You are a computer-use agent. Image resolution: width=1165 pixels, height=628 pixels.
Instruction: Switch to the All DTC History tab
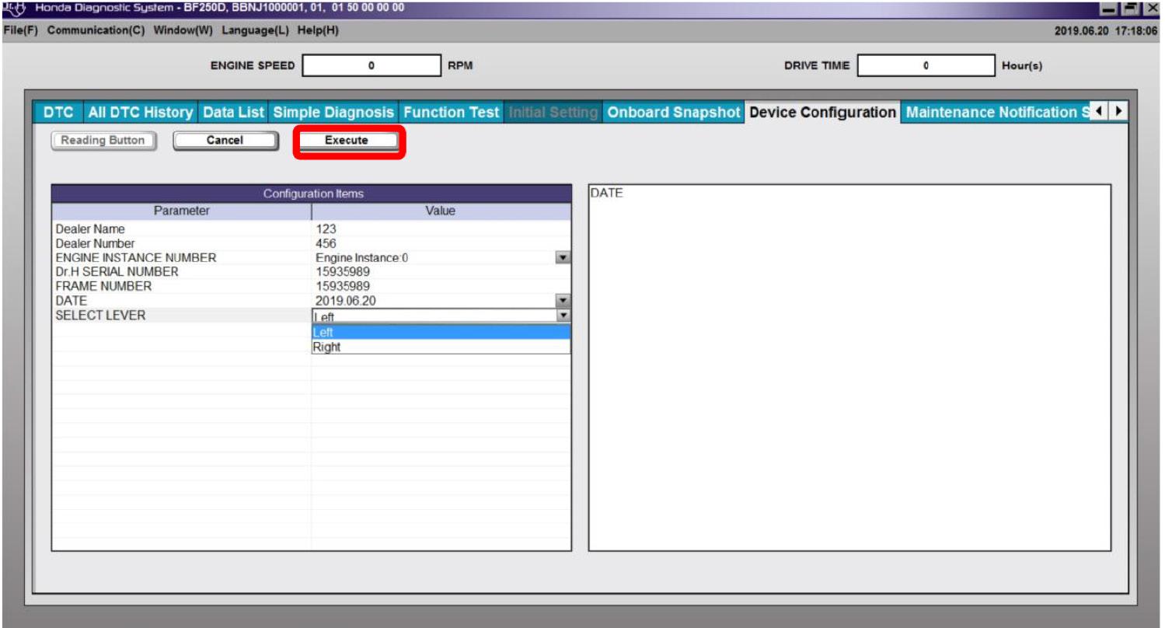[140, 113]
